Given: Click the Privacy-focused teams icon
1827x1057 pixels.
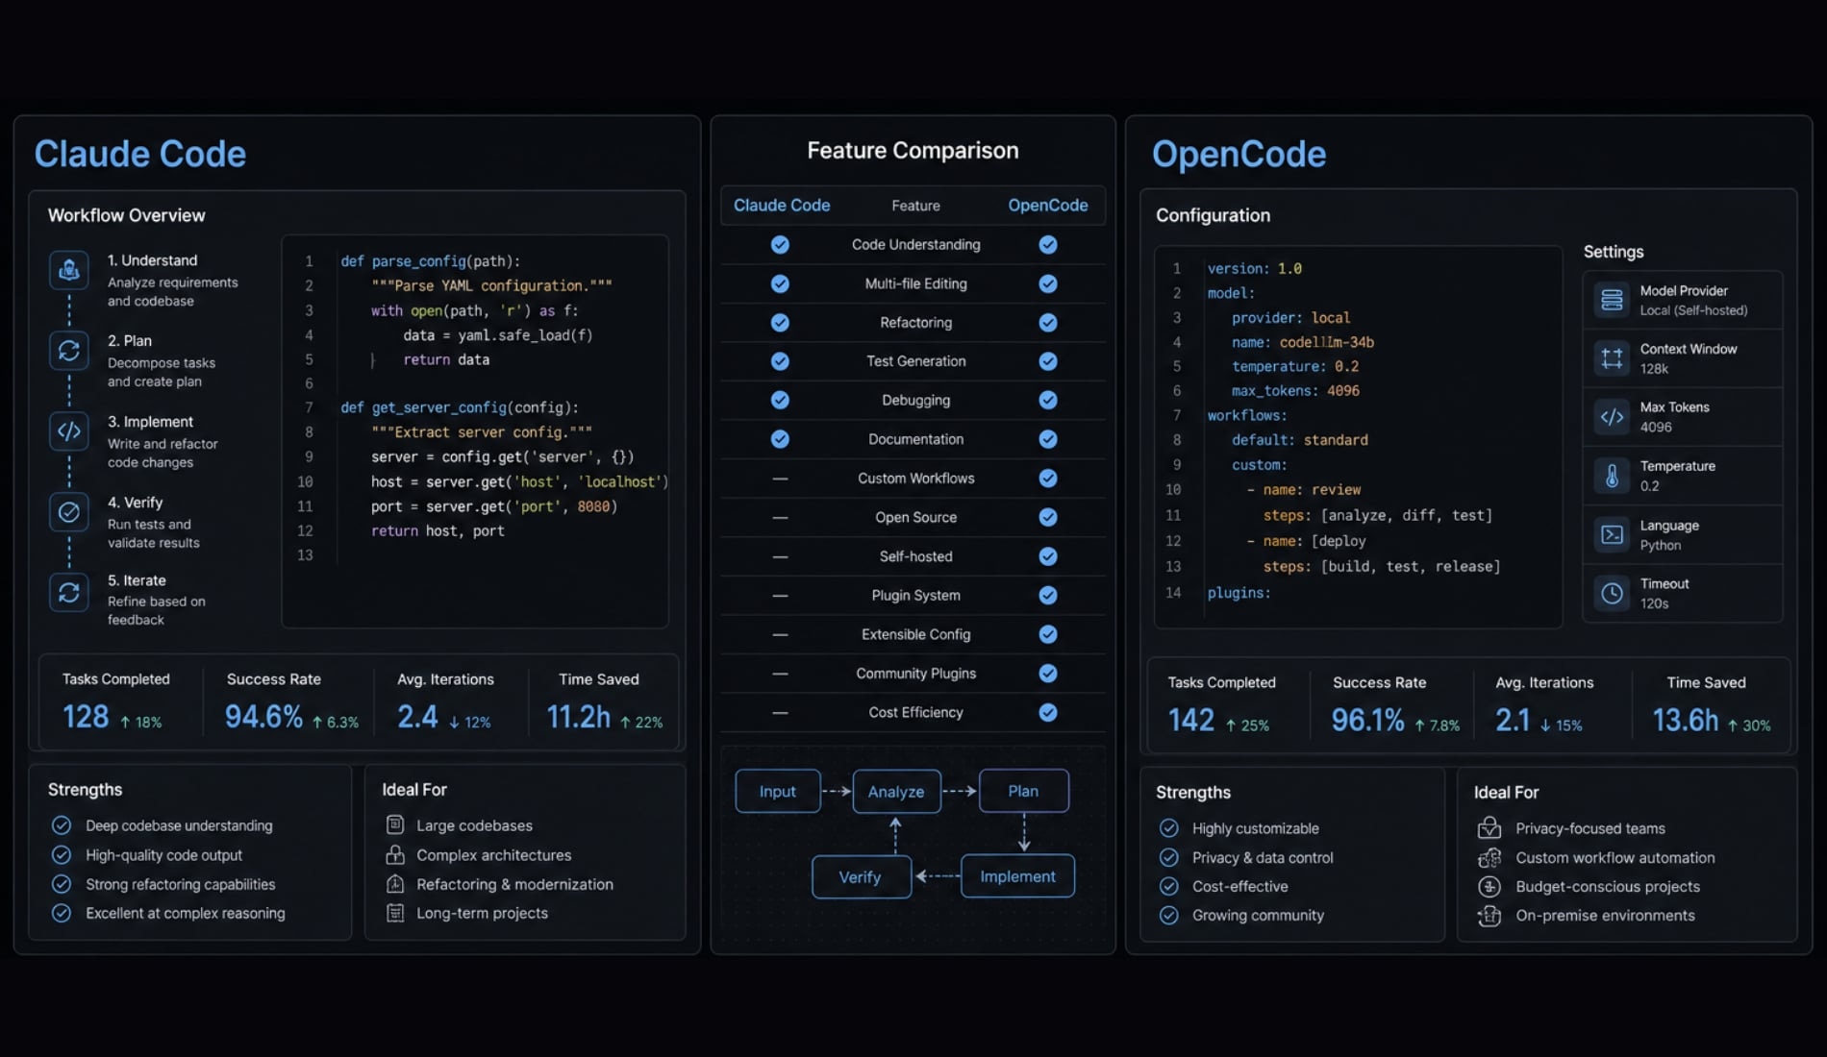Looking at the screenshot, I should click(x=1489, y=827).
